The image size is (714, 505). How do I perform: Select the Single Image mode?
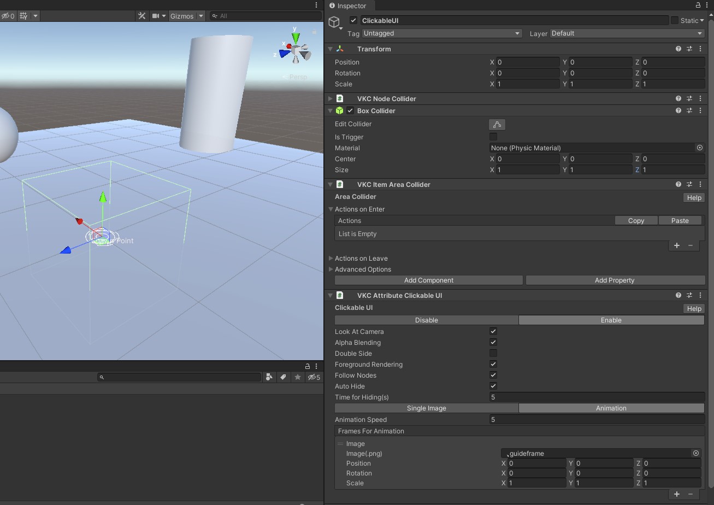point(426,408)
